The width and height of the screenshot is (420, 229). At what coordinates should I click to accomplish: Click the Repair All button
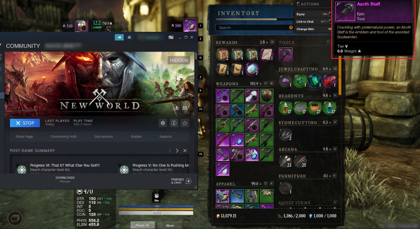pos(143,225)
